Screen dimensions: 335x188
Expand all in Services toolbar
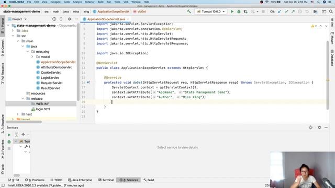point(16,135)
